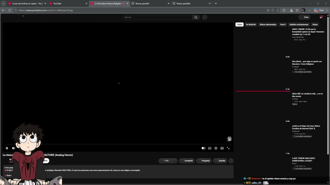The image size is (330, 185).
Task: Open the browser three-dot settings menu
Action: tap(309, 10)
